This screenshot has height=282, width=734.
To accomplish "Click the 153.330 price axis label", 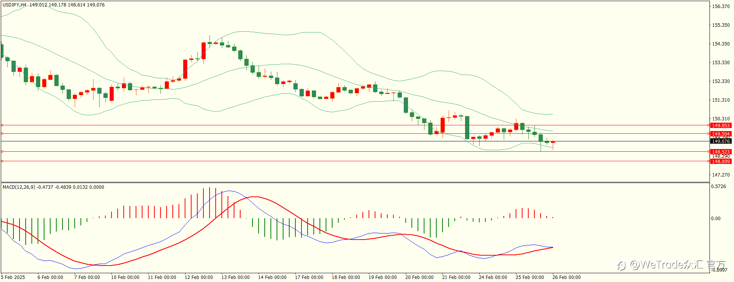I will [721, 63].
